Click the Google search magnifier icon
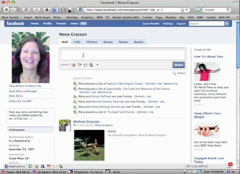The width and height of the screenshot is (240, 174). pyautogui.click(x=228, y=9)
